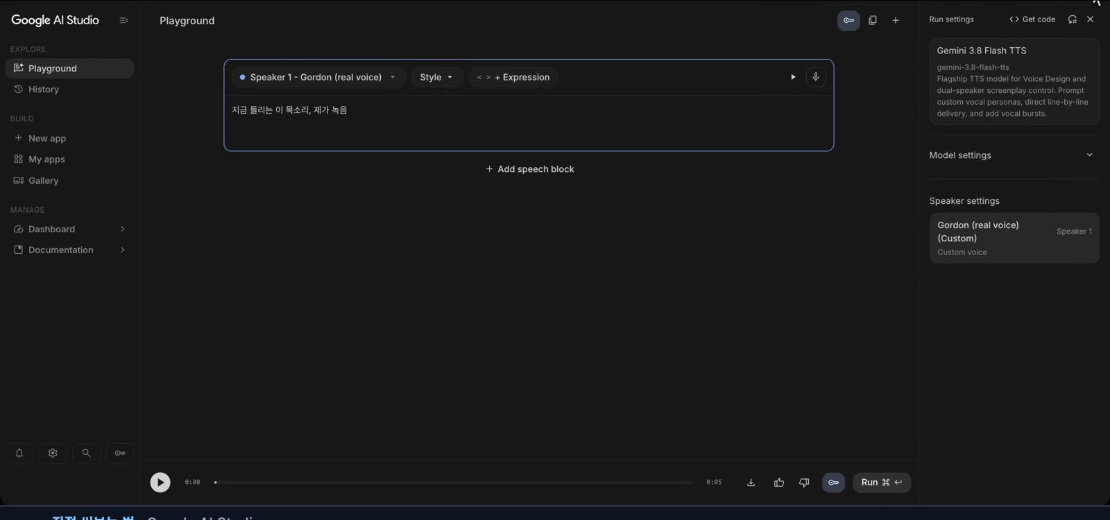
Task: Click the headset icon in Run settings
Action: pos(1073,19)
